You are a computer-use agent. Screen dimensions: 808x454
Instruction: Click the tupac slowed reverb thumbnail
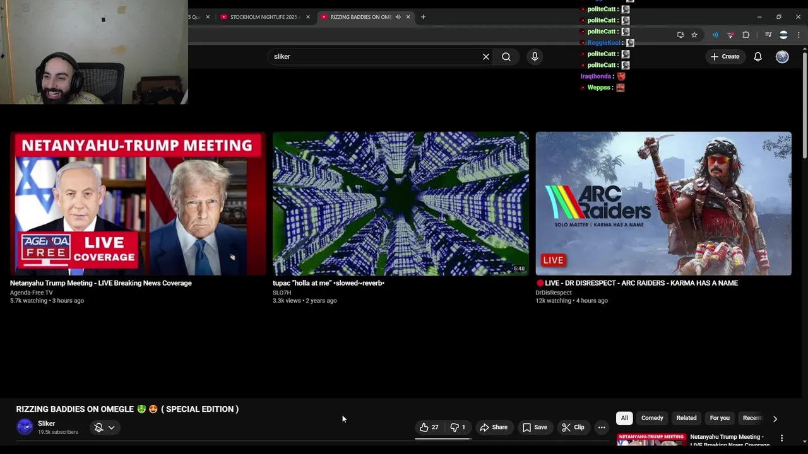point(401,204)
